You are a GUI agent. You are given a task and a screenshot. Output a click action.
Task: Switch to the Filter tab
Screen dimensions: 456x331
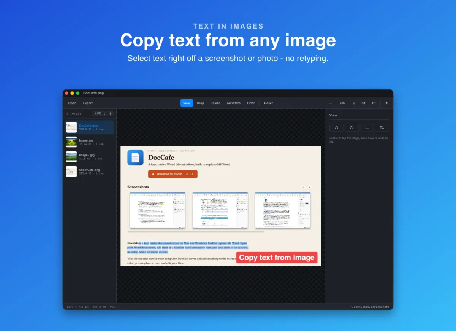251,103
